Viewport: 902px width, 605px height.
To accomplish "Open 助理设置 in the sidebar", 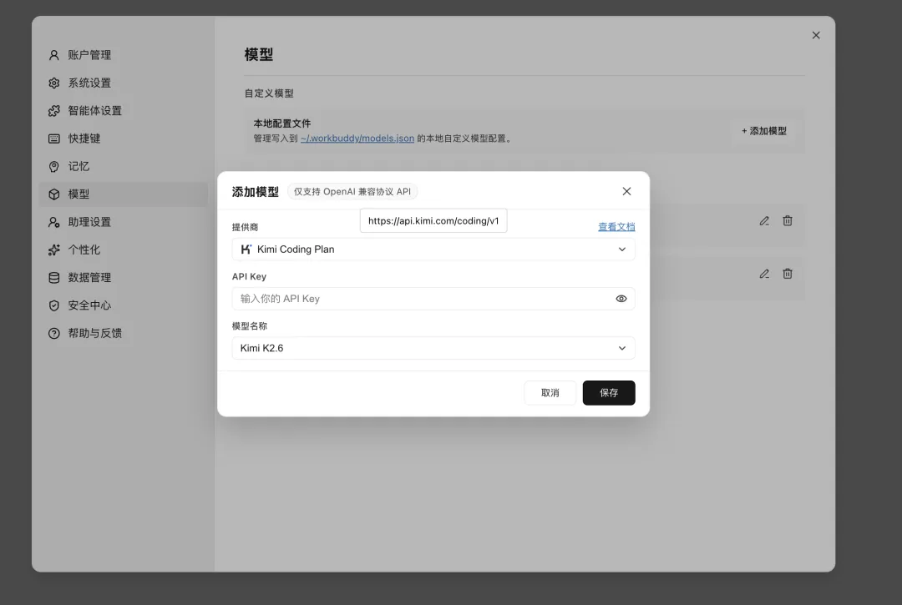I will coord(123,222).
